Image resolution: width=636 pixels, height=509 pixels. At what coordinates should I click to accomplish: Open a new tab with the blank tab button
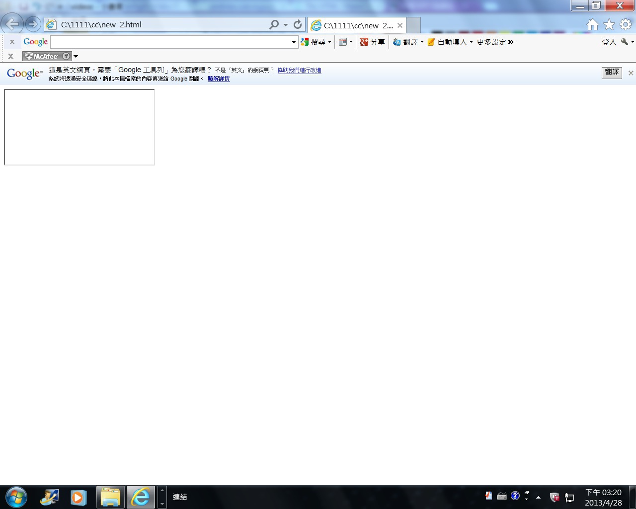[x=413, y=25]
